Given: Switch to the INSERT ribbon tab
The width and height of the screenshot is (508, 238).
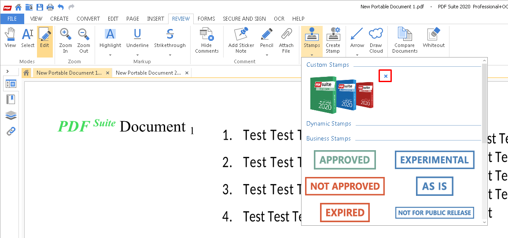Looking at the screenshot, I should [155, 19].
